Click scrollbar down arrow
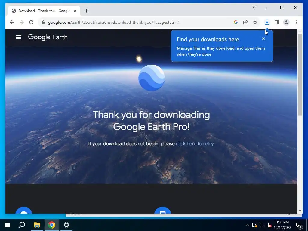308x231 pixels. coord(300,211)
